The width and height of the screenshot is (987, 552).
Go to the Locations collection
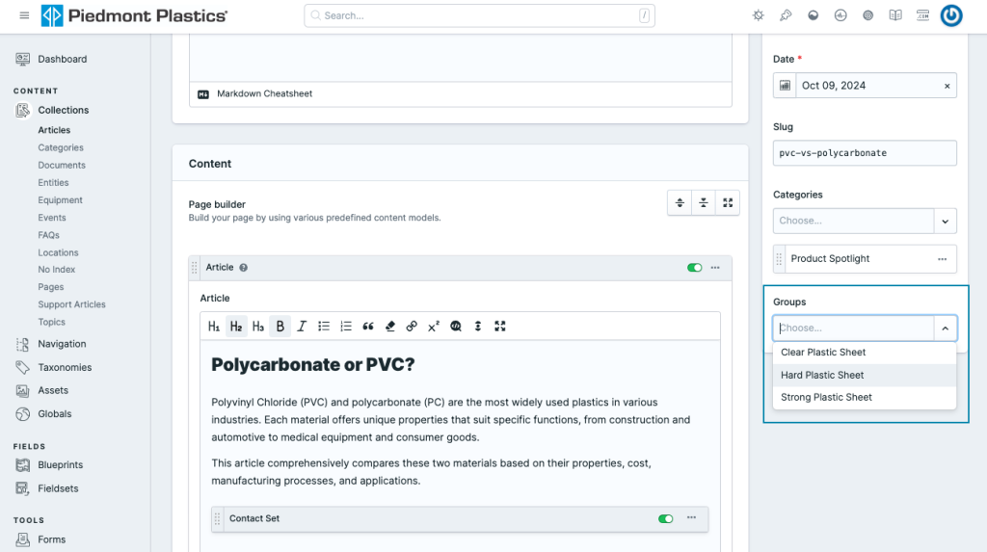(58, 253)
